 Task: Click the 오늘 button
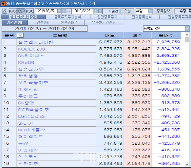127,11
